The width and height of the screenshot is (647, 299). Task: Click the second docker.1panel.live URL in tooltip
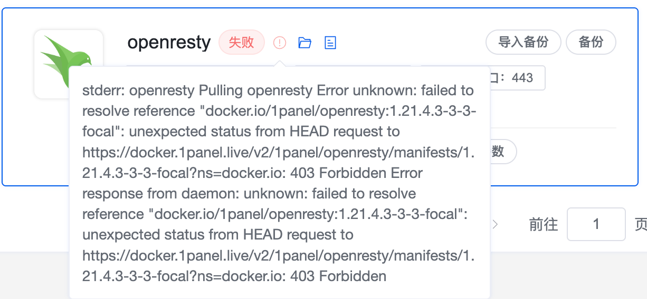point(278,255)
